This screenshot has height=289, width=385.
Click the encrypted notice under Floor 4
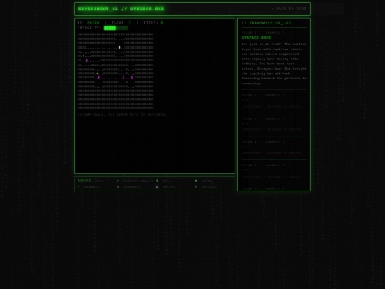[272, 153]
